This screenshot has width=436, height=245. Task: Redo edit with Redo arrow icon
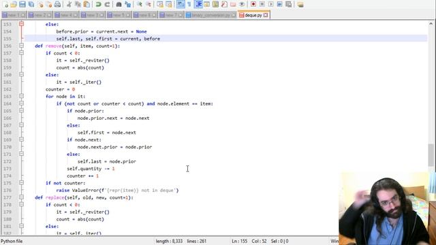click(x=107, y=5)
